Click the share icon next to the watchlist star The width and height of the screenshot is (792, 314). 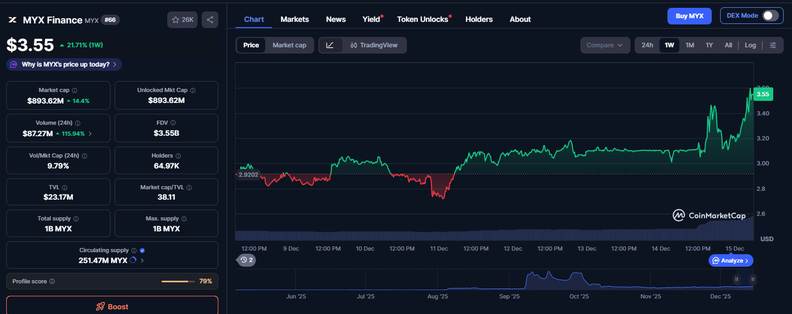point(209,19)
